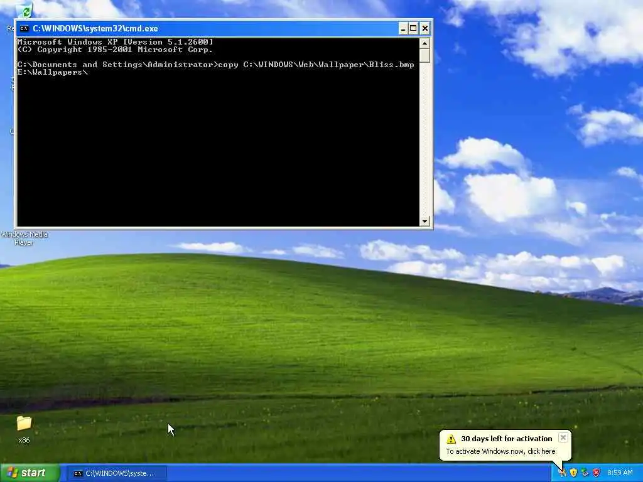Open the red Security Center shield tray icon
Screen dimensions: 643x482
coord(597,473)
